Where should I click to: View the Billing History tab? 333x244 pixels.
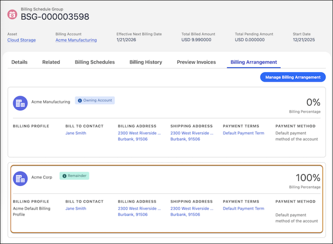pos(146,62)
